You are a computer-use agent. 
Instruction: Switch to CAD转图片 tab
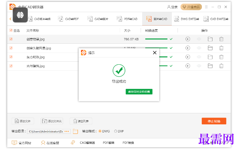coord(98,19)
